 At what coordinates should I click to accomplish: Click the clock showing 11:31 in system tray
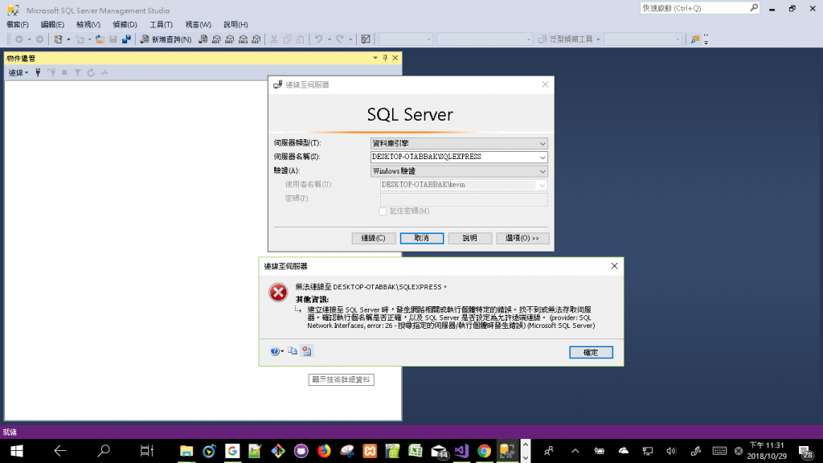(x=767, y=451)
